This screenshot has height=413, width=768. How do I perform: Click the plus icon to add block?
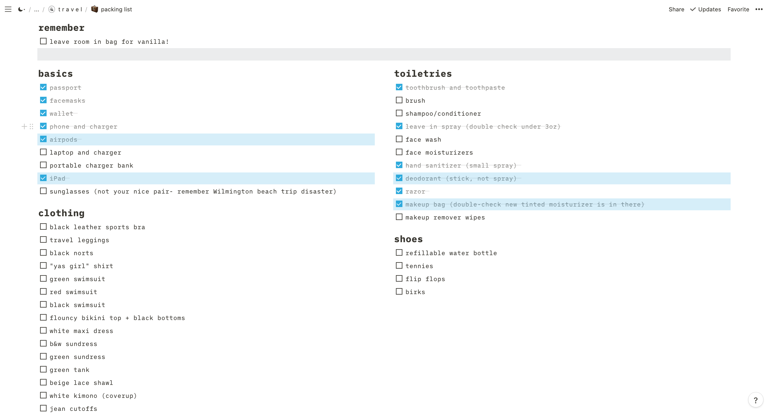click(x=24, y=126)
